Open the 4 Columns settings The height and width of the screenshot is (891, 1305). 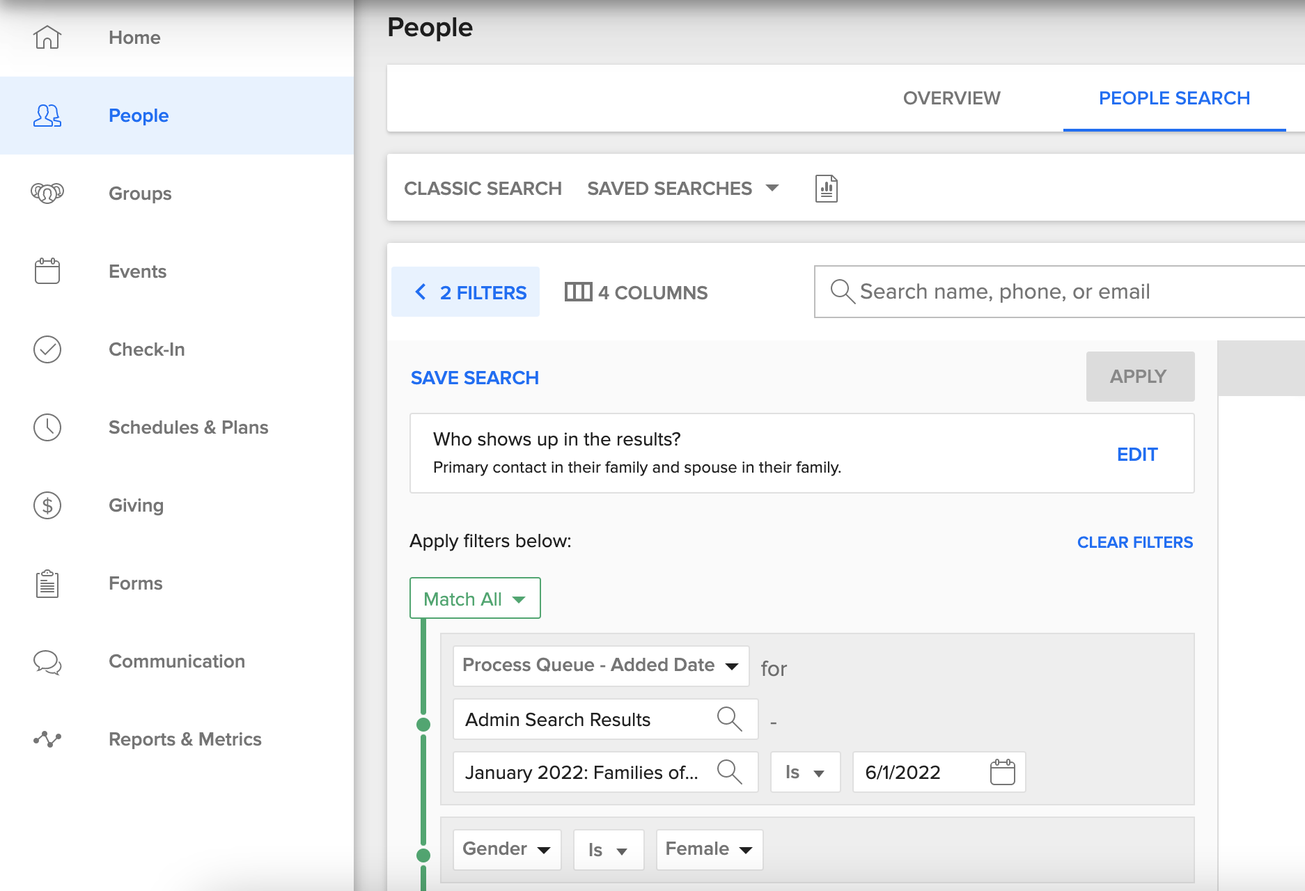[635, 292]
